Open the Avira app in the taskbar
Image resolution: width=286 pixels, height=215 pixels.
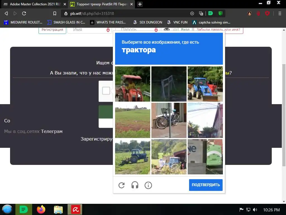pos(75,209)
